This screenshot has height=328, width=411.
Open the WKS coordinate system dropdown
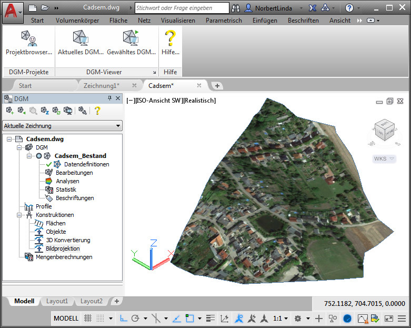[x=384, y=159]
